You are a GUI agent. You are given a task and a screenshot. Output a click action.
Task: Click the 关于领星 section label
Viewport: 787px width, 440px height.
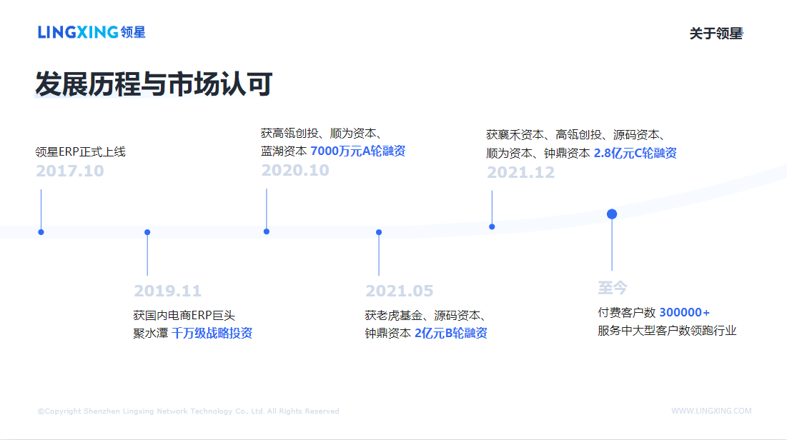click(x=716, y=34)
